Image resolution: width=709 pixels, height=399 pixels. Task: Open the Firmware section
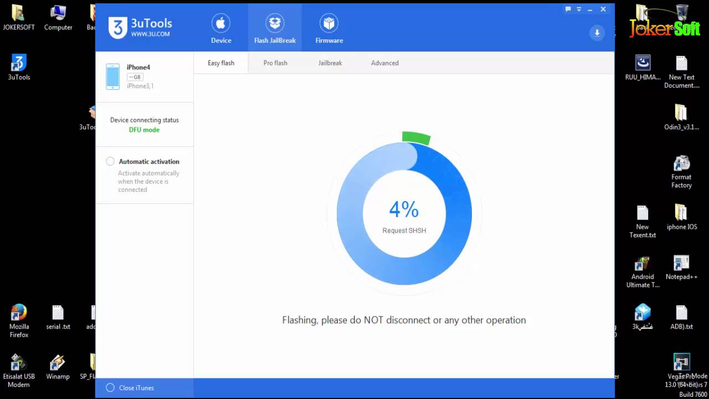point(329,29)
